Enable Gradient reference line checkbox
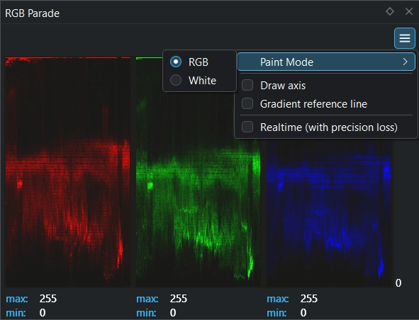Viewport: 419px width, 320px height. coord(247,103)
